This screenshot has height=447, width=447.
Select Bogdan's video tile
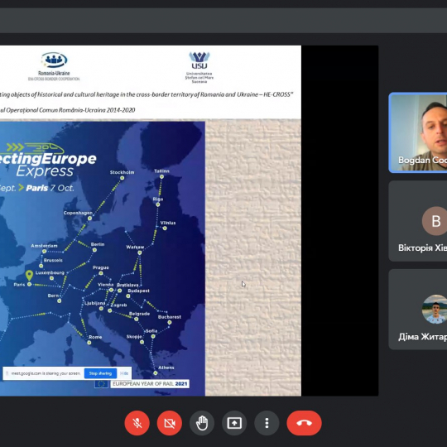tap(418, 132)
